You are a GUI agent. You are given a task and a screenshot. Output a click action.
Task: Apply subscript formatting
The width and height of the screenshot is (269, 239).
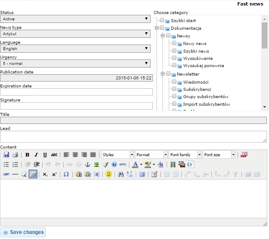[x=45, y=174]
